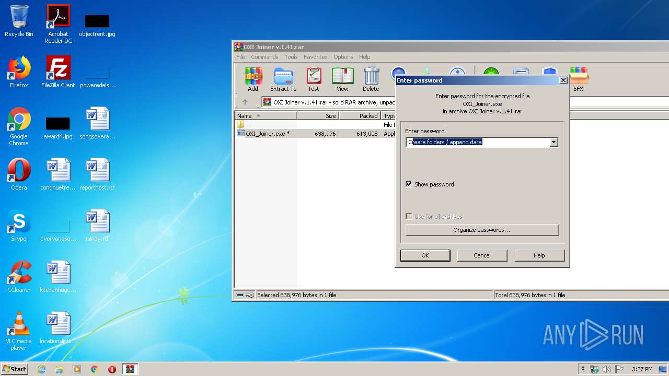Open the Favorites menu

point(316,57)
